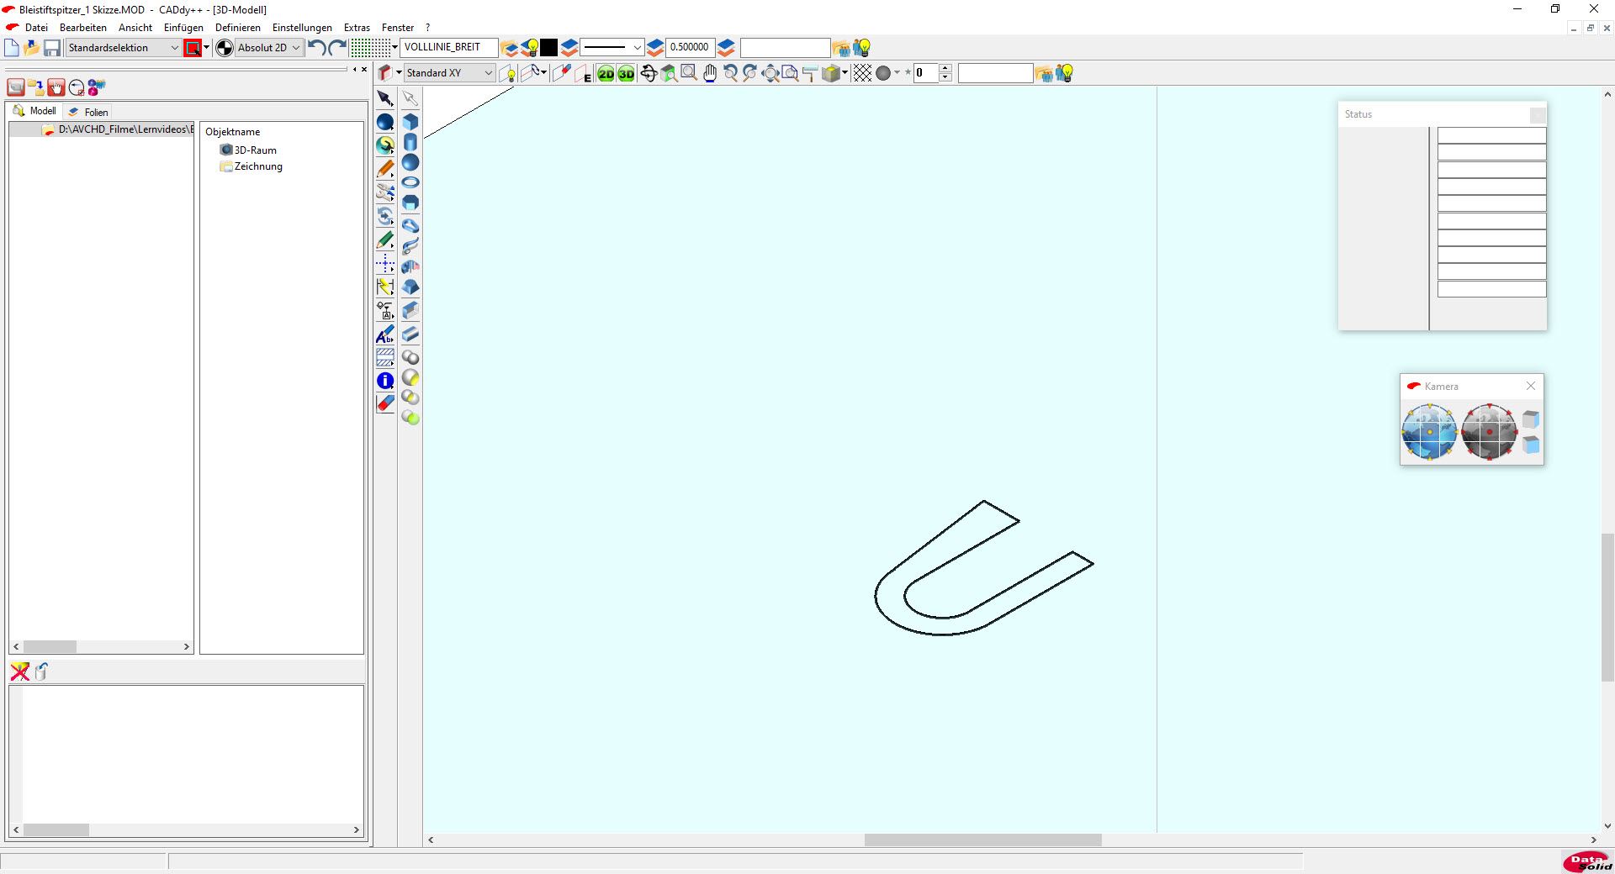Click the line width field showing 0.500000
This screenshot has height=874, width=1615.
(690, 47)
